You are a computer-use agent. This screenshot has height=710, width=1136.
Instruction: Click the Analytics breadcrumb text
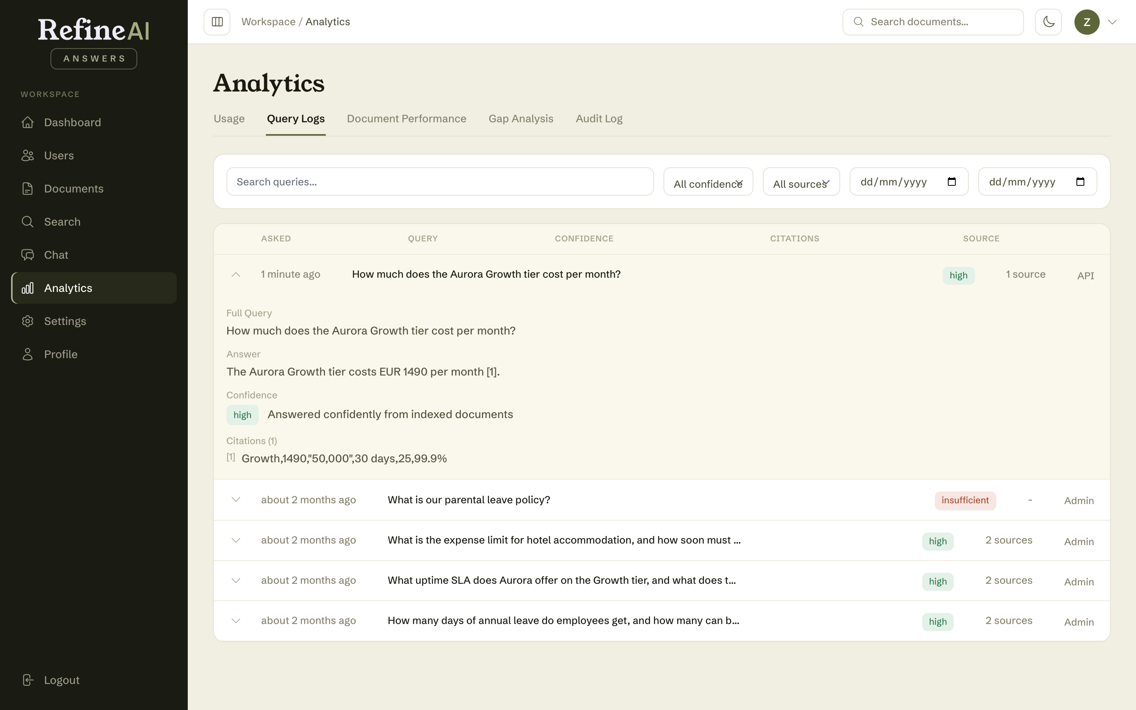[328, 22]
